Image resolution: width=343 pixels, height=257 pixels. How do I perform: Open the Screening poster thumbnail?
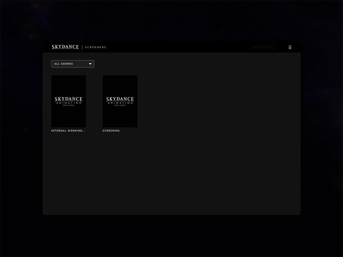[x=120, y=101]
